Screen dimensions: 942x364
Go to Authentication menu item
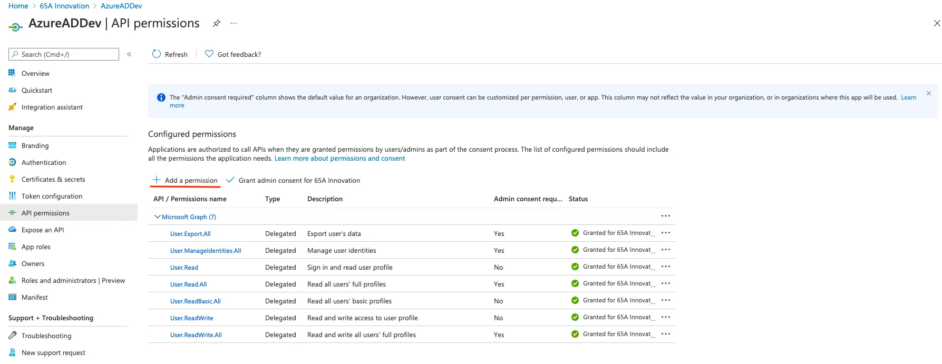click(44, 162)
